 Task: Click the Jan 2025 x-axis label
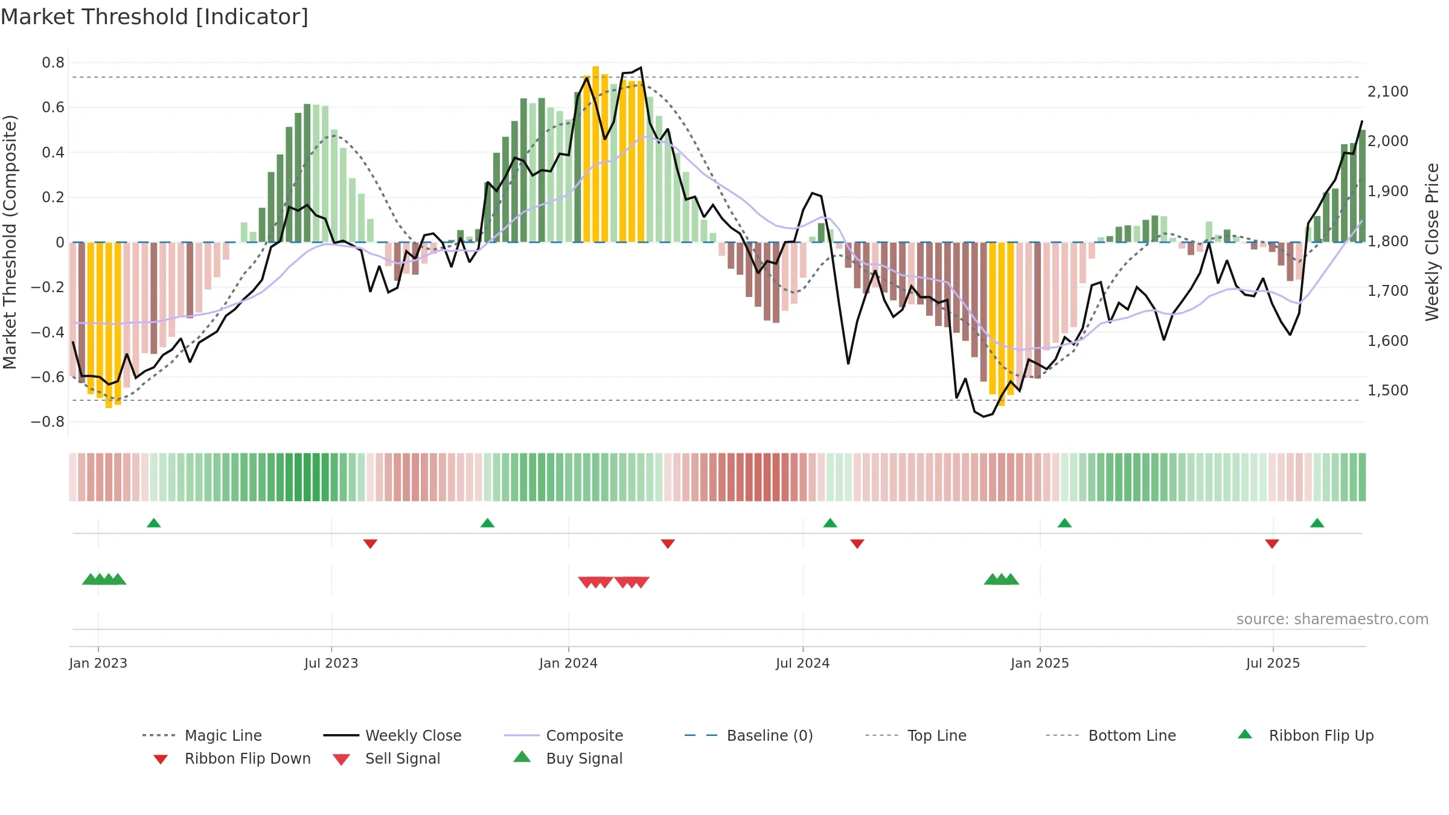[1040, 663]
